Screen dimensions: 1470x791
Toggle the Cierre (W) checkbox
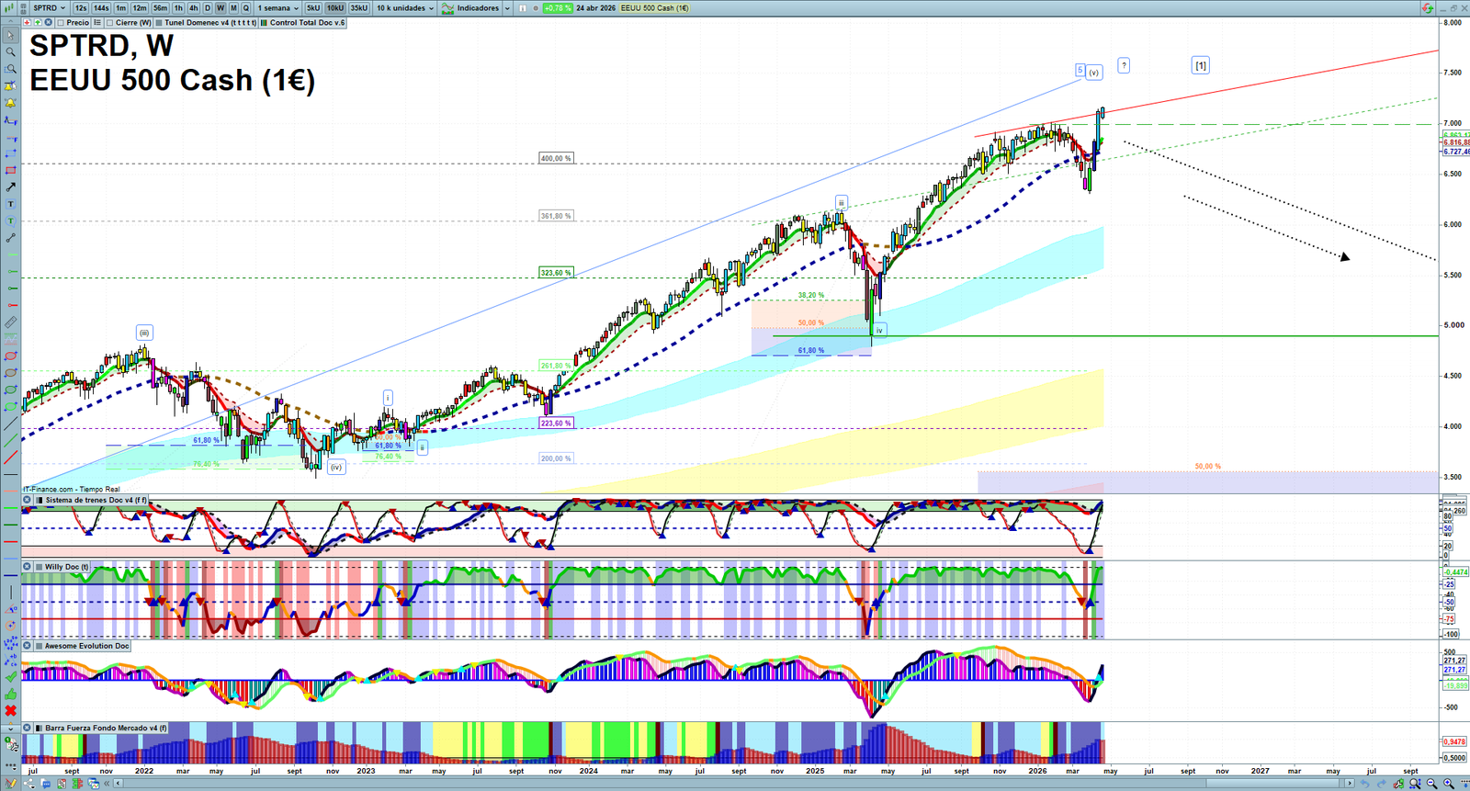point(110,23)
